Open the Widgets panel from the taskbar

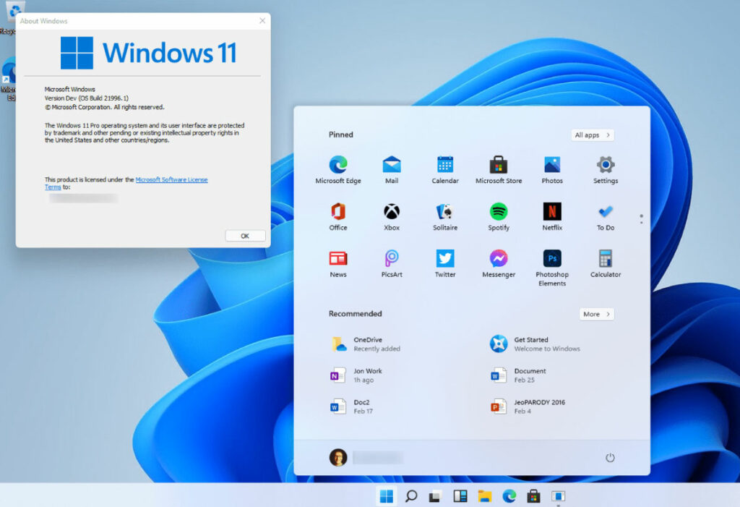coord(460,496)
